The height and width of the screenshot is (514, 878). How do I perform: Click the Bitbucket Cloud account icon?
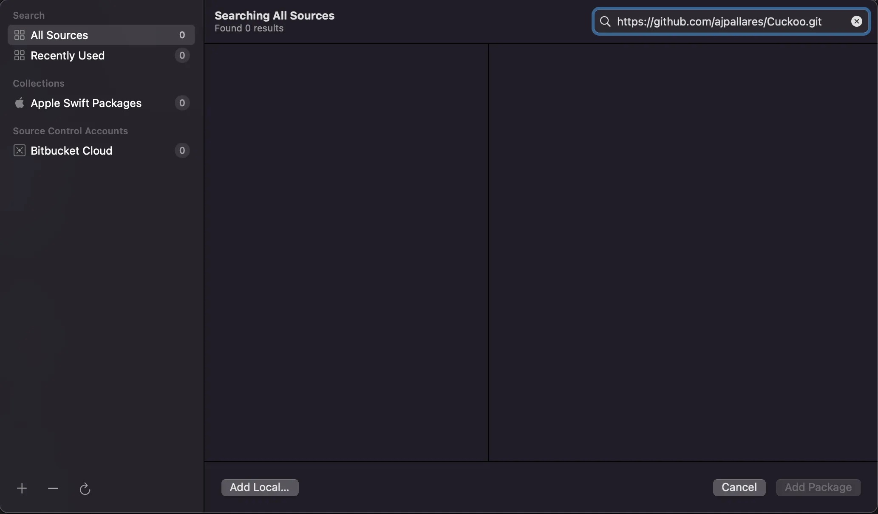[20, 151]
